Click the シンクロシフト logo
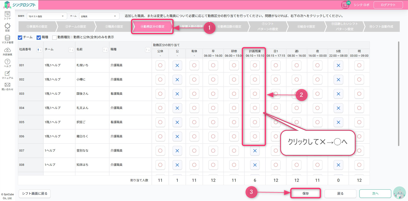 (20, 5)
